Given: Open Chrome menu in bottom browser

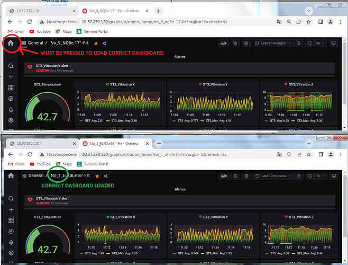Looking at the screenshot, I should [341, 154].
